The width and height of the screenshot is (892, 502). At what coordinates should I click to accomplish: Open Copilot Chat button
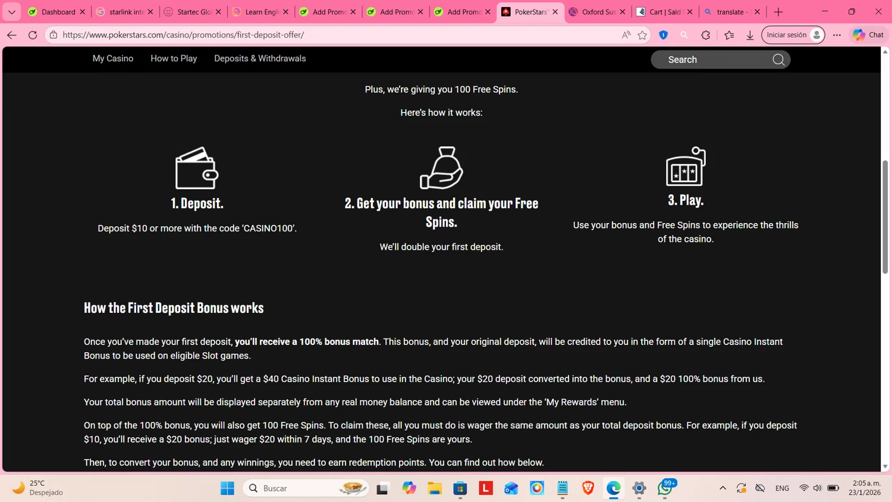pyautogui.click(x=868, y=35)
